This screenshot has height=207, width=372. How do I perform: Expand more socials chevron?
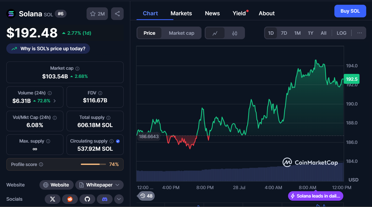(119, 199)
